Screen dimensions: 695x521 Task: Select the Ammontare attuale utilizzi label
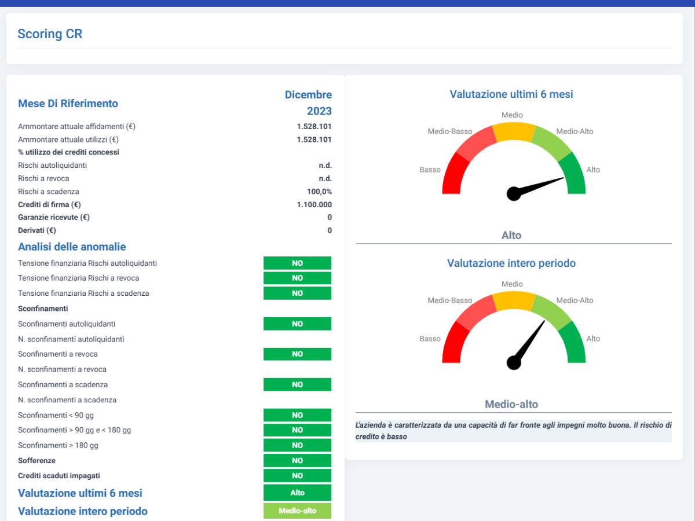pos(68,140)
